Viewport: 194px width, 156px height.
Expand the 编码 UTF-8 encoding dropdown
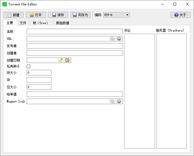117,15
